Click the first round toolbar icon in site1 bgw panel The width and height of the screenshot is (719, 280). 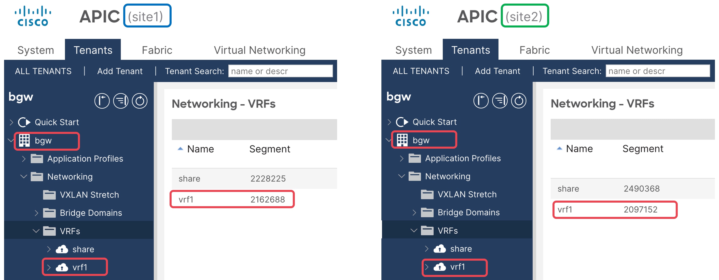[x=102, y=101]
